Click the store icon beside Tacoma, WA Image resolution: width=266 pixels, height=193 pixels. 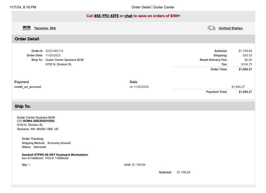click(x=27, y=28)
